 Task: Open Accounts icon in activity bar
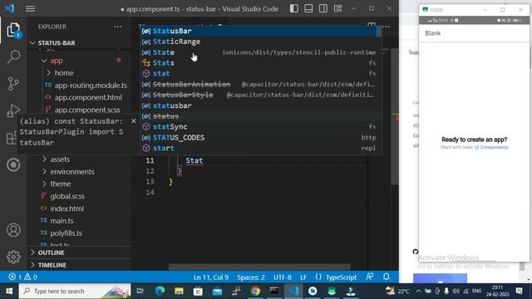(13, 230)
